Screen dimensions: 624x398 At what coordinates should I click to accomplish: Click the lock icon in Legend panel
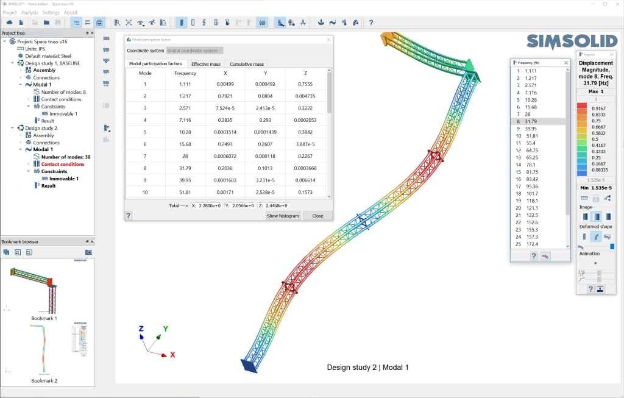click(x=596, y=198)
